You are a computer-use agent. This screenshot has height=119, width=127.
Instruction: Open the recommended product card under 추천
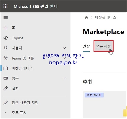[x=105, y=105]
